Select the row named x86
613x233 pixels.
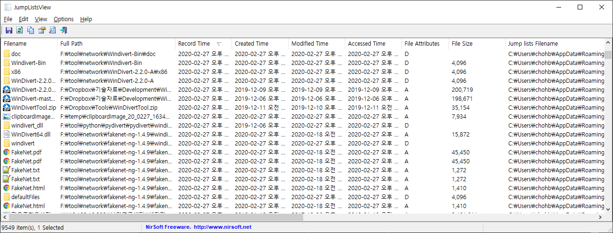pyautogui.click(x=303, y=72)
